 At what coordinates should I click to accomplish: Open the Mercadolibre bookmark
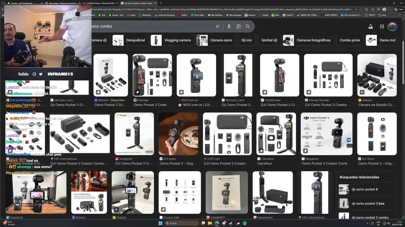pyautogui.click(x=215, y=15)
